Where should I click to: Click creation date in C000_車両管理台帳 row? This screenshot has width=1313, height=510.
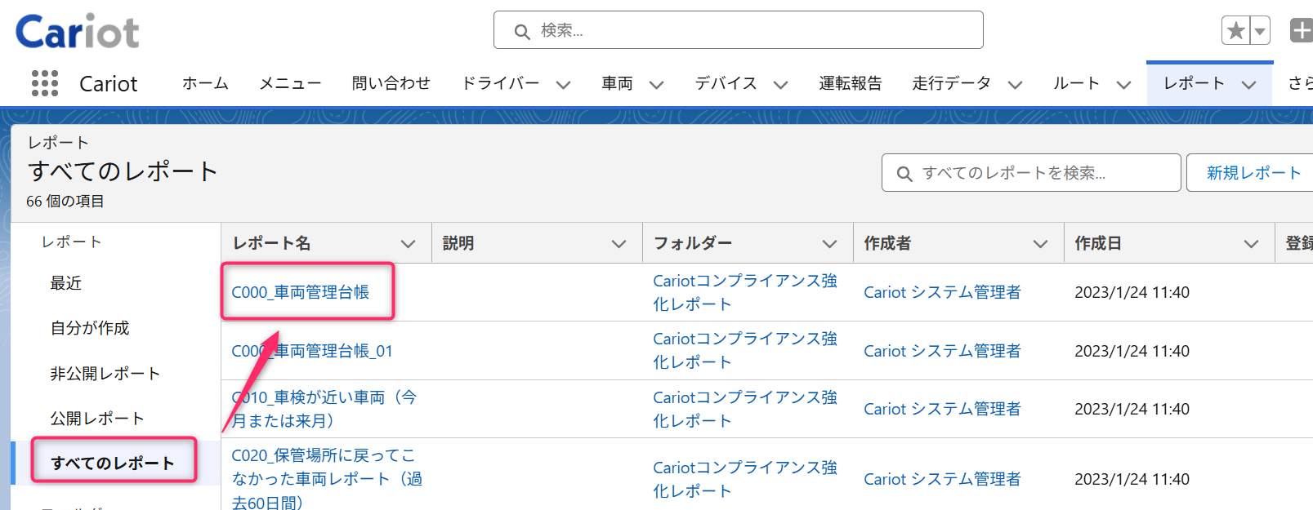point(1132,292)
